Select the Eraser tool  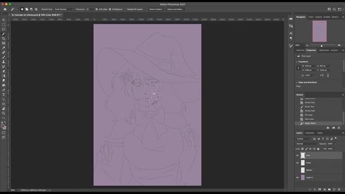pos(4,71)
